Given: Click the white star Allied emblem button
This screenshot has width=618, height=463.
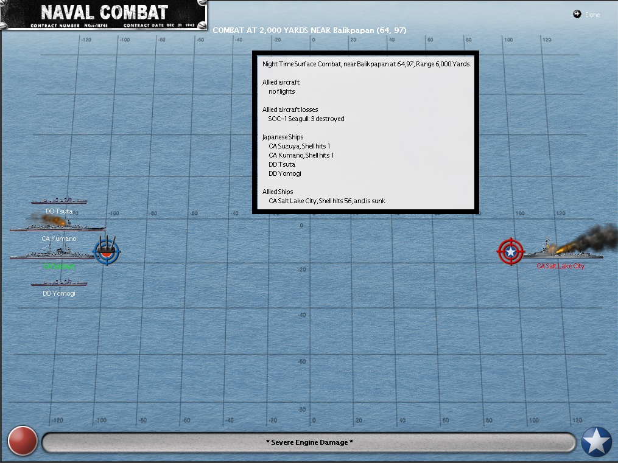Looking at the screenshot, I should (x=596, y=442).
